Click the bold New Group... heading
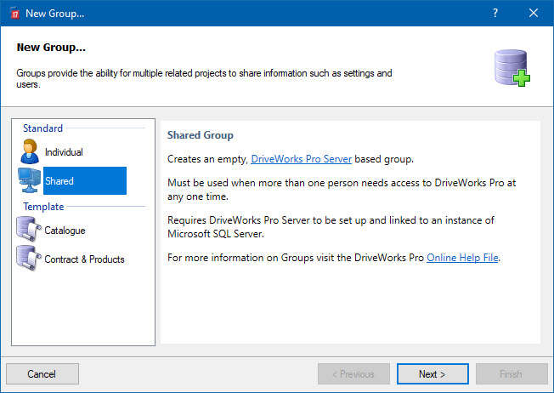The image size is (554, 393). click(x=51, y=47)
